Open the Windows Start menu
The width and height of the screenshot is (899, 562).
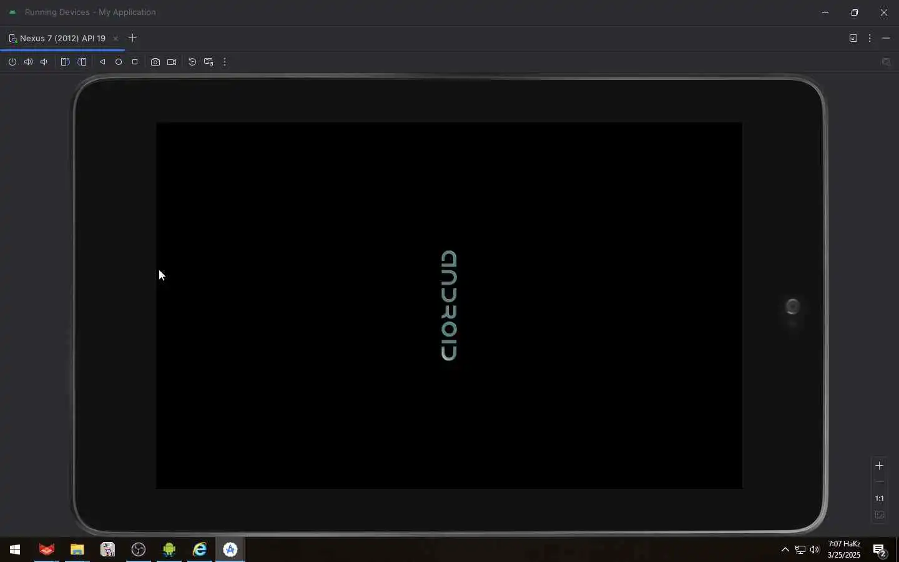15,550
